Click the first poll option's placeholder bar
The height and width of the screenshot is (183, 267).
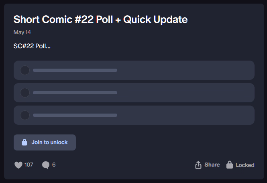(75, 70)
